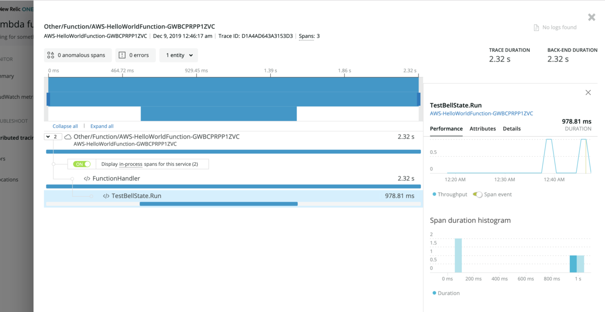Click Trace ID D1A4AD643A3153D3 text
Image resolution: width=605 pixels, height=312 pixels.
click(256, 36)
